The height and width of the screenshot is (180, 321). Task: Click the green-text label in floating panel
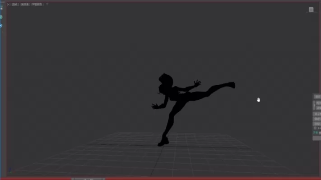point(316,133)
